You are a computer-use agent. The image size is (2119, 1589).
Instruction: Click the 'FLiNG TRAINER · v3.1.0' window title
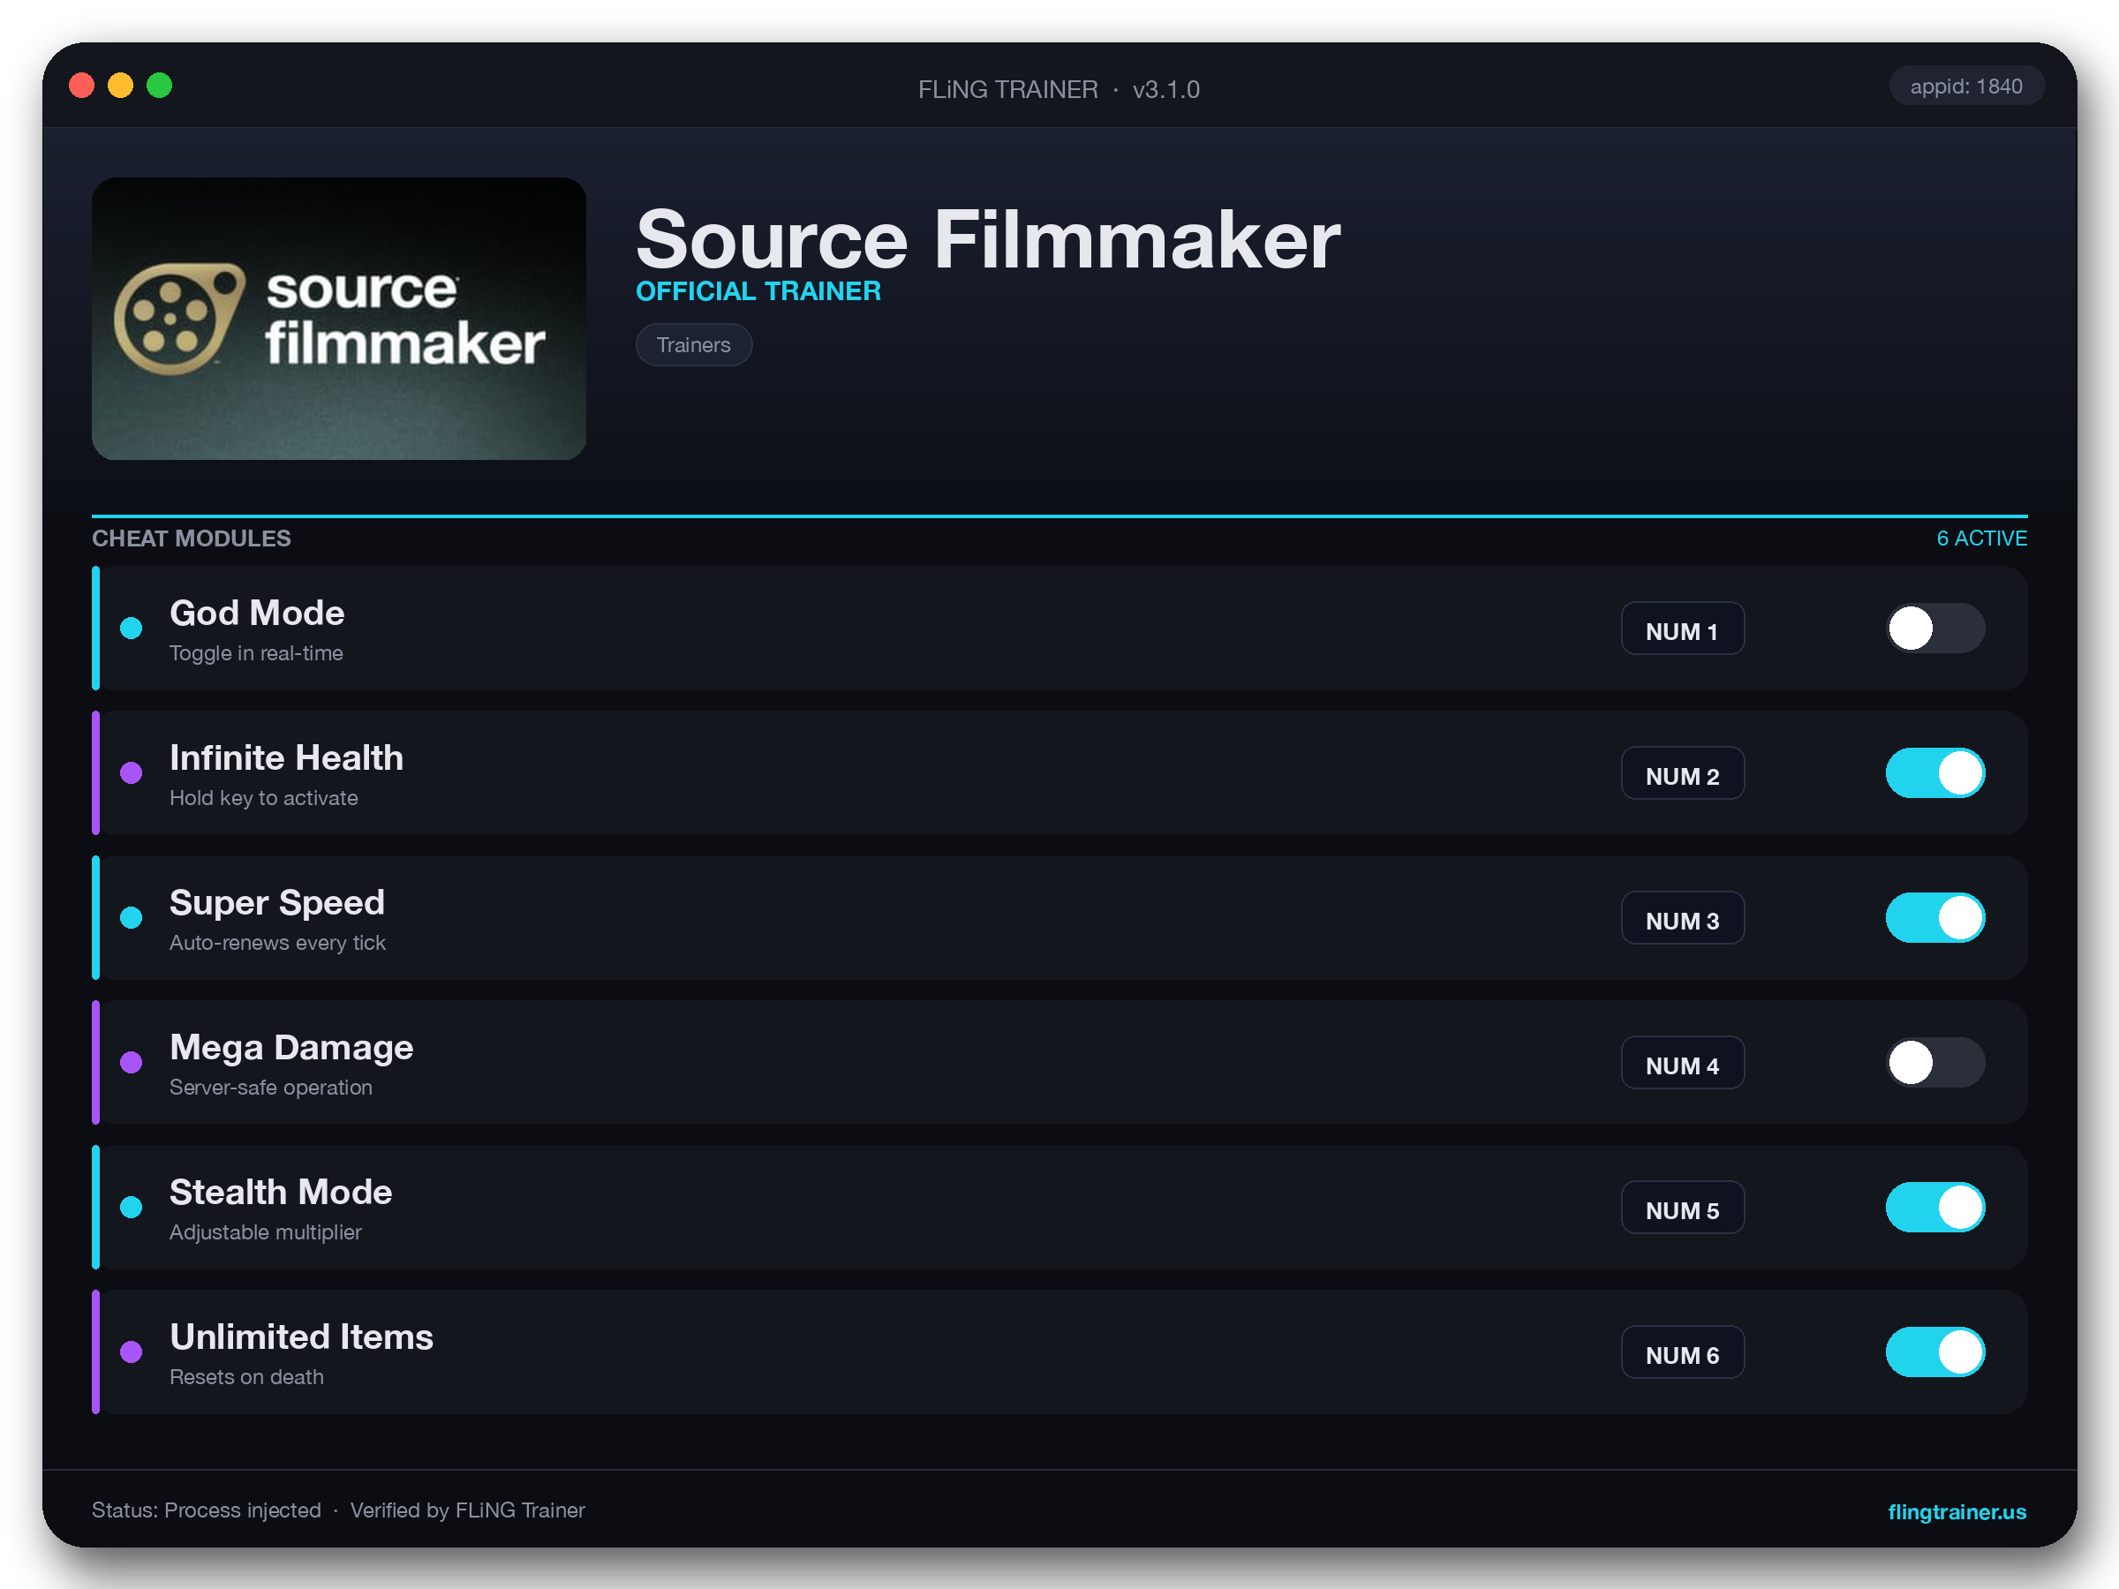tap(1059, 89)
